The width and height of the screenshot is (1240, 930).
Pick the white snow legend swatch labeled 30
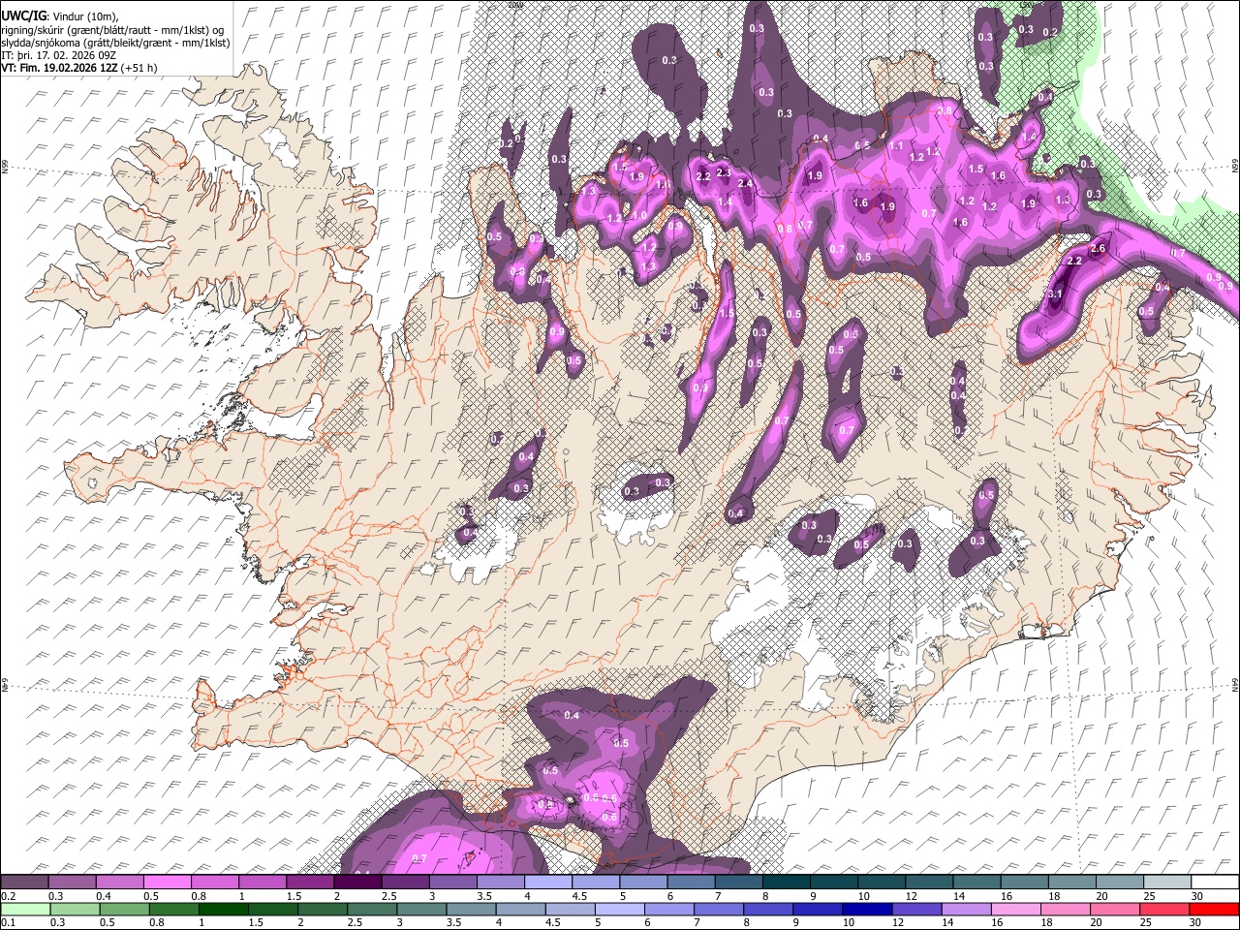(x=1215, y=883)
